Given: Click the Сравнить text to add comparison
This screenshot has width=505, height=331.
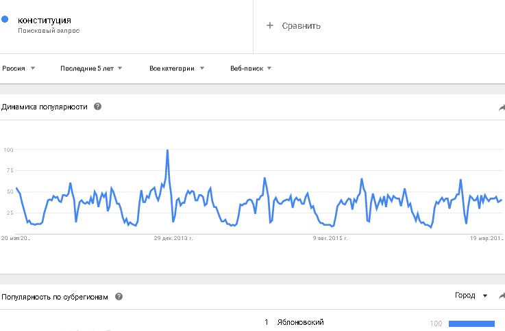Looking at the screenshot, I should click(302, 26).
